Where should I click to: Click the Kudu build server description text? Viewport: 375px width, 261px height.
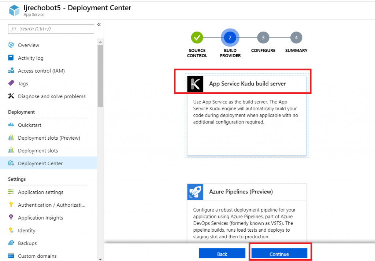click(x=246, y=112)
